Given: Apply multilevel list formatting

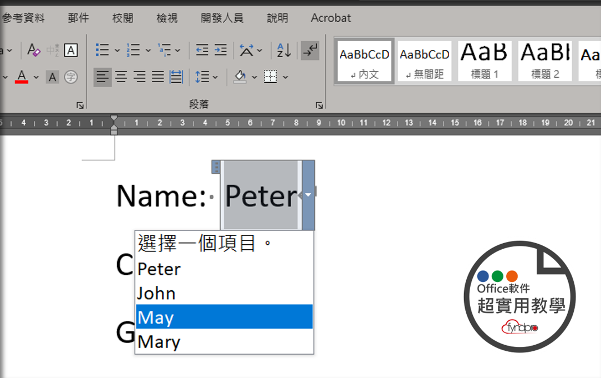Looking at the screenshot, I should pyautogui.click(x=165, y=51).
